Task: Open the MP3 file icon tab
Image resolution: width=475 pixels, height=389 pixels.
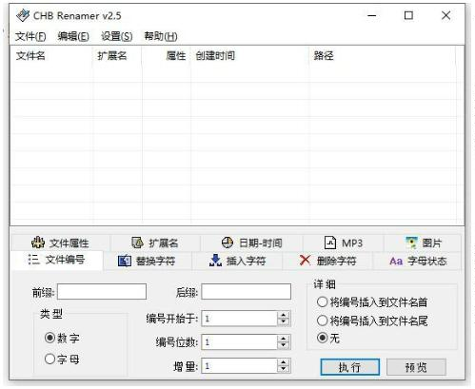Action: [330, 243]
